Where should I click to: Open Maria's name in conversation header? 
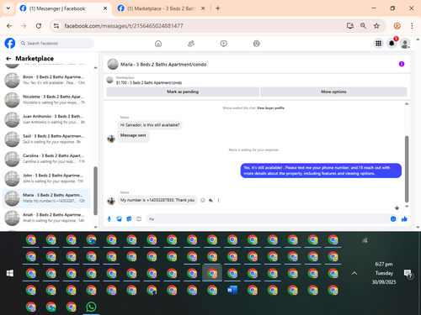[163, 65]
